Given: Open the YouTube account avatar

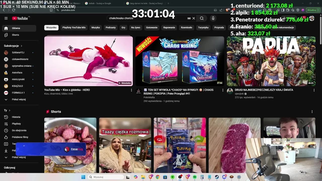Looking at the screenshot, I should tap(312, 18).
